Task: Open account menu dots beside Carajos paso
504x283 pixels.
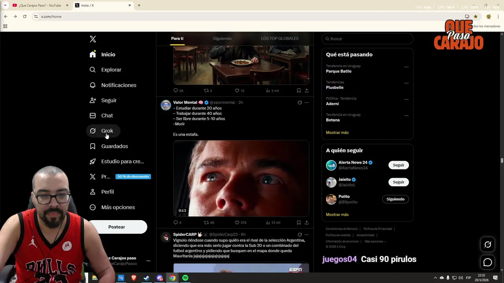Action: [148, 261]
